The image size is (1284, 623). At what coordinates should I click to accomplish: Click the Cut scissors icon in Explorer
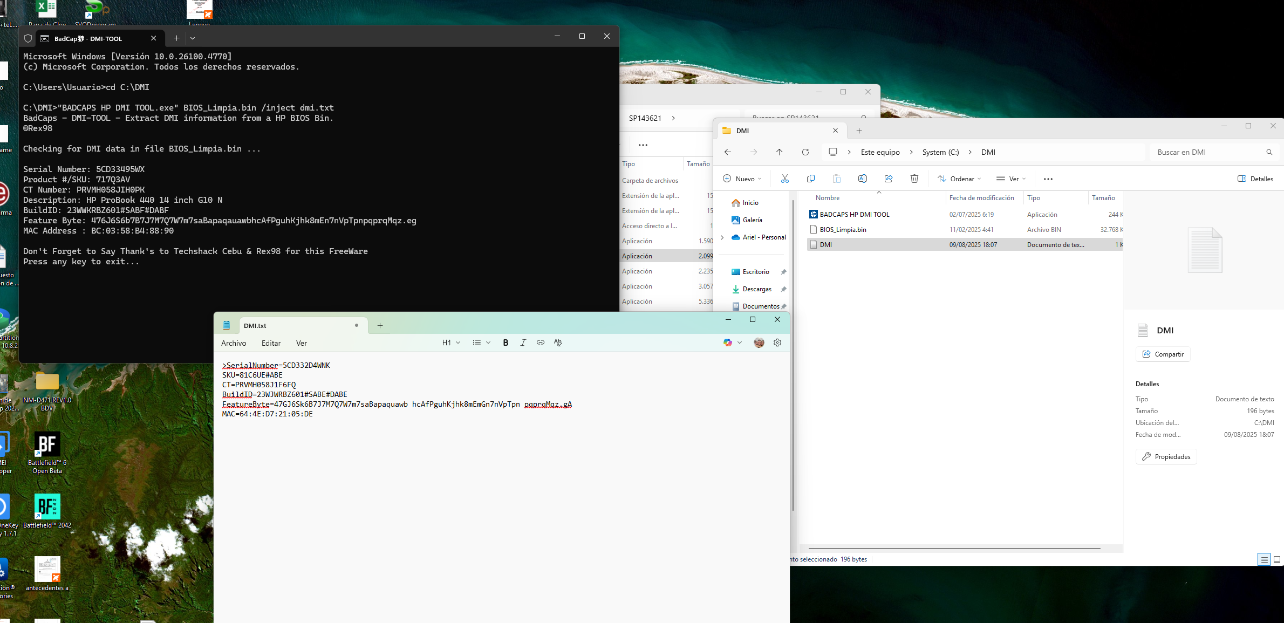(x=784, y=179)
